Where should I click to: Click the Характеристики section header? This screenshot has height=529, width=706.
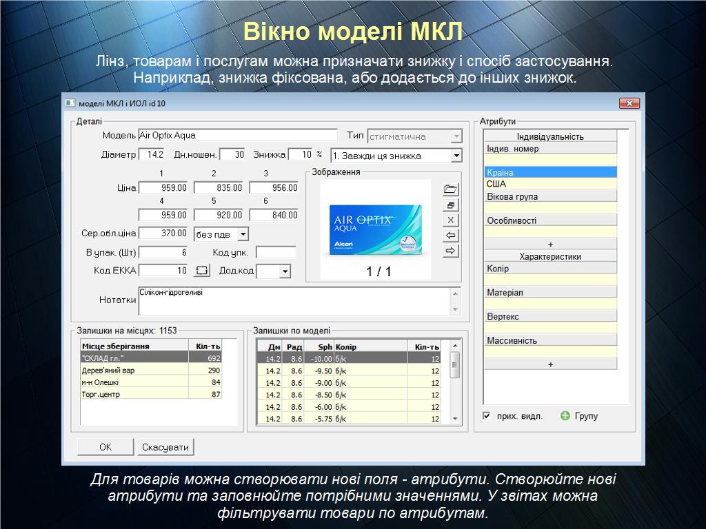coord(549,256)
